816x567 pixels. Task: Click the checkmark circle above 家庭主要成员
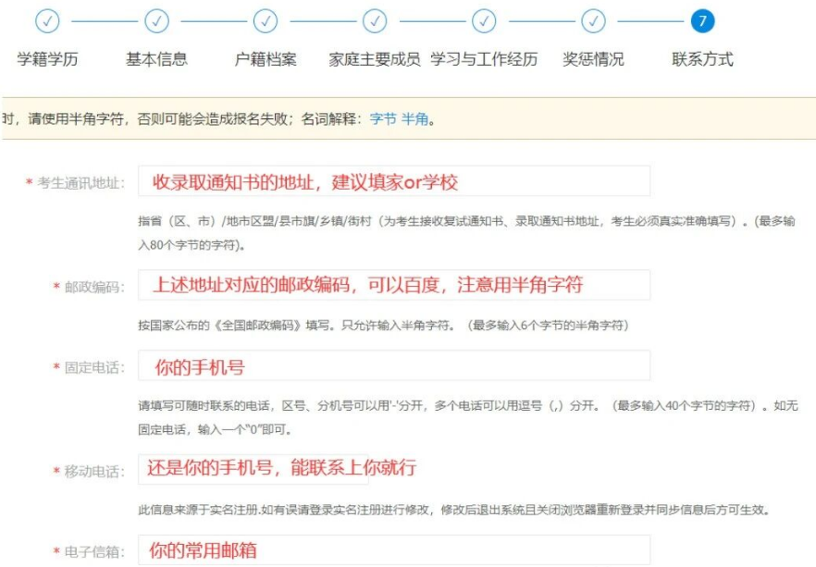pos(375,20)
